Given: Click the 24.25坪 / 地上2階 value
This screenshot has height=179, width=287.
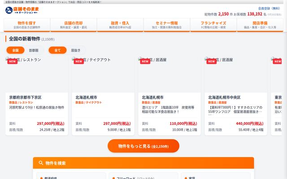Looking at the screenshot, I should (x=52, y=130).
